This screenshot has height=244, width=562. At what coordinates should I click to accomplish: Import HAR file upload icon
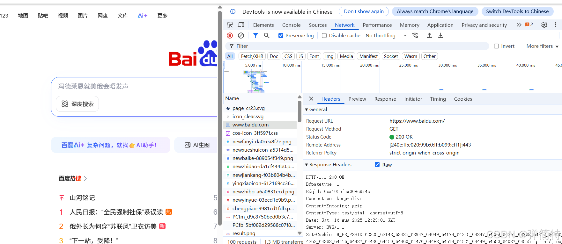(x=430, y=36)
